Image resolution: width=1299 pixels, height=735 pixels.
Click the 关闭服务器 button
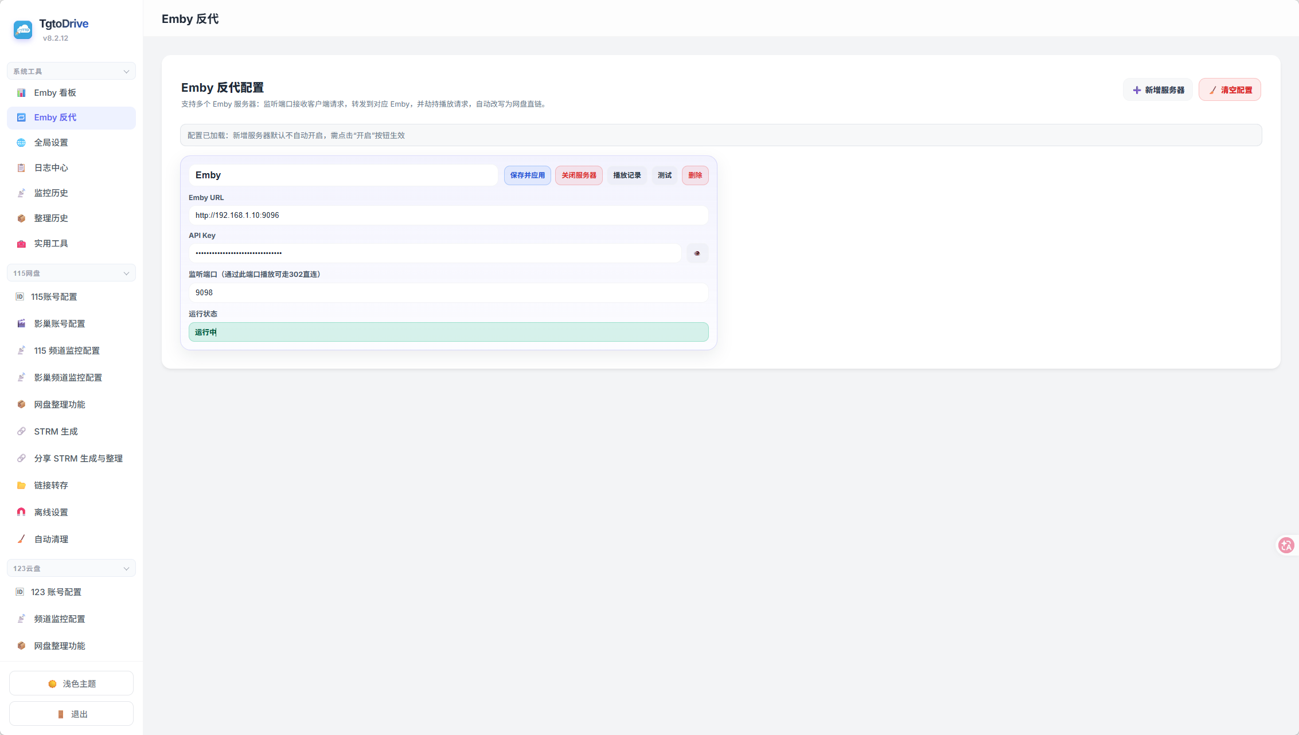coord(579,175)
